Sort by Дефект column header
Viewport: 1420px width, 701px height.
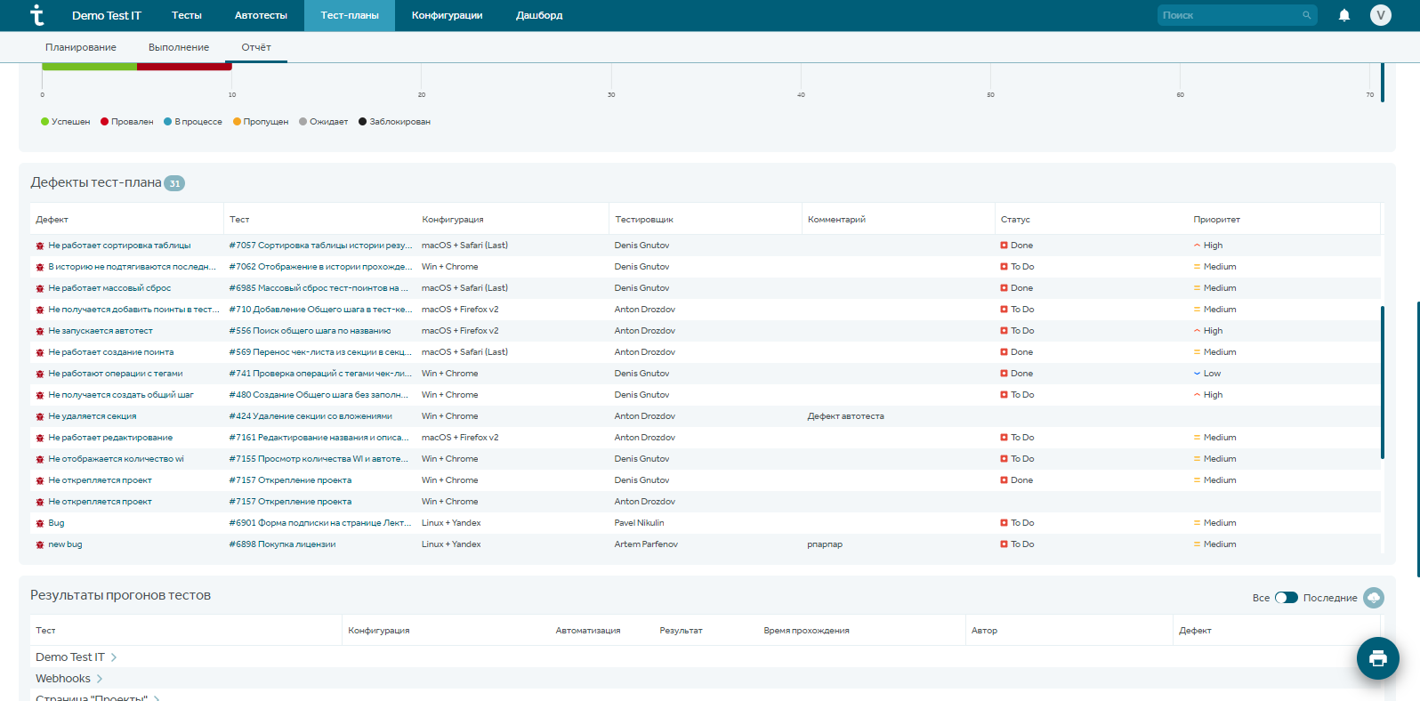pyautogui.click(x=52, y=220)
